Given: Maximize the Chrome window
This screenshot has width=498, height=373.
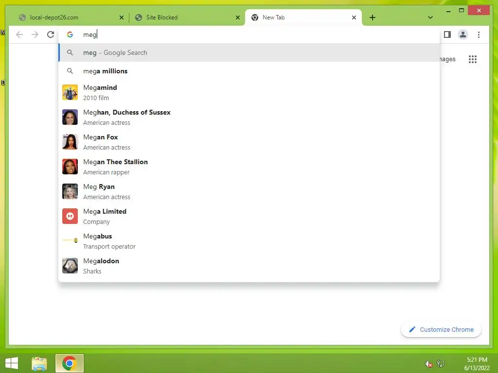Looking at the screenshot, I should pyautogui.click(x=462, y=11).
